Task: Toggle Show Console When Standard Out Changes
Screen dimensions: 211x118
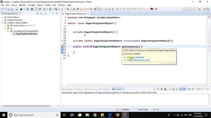Action: coord(181,89)
